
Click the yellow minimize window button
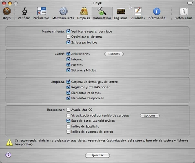(10, 3)
